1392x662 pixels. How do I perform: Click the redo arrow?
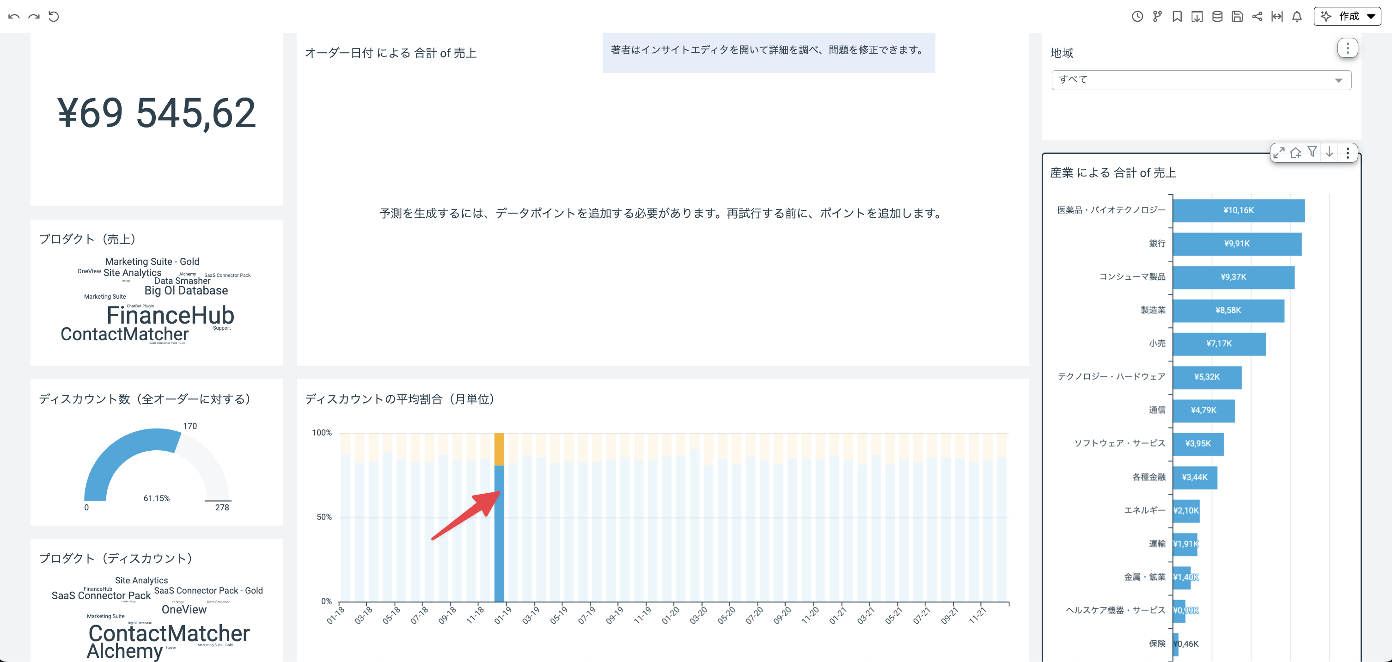34,16
